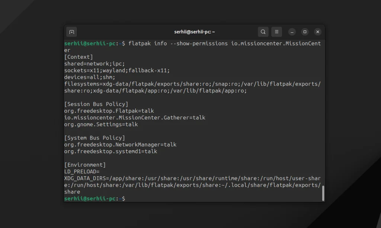Screen dimensions: 381x228
Task: Click the [Environment] section heading
Action: click(85, 165)
